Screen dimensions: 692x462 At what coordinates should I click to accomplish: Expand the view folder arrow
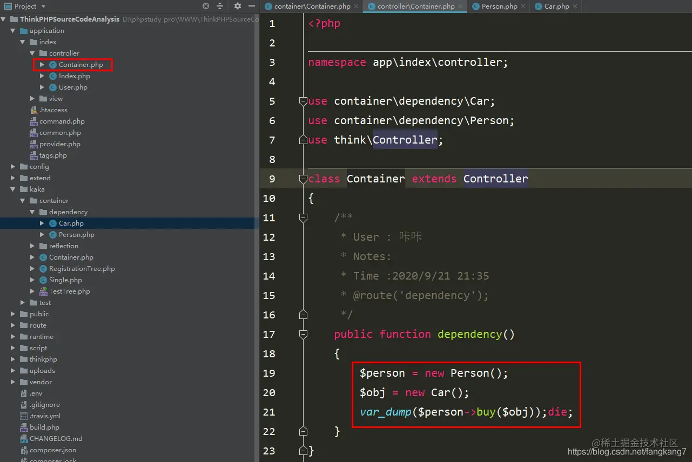32,99
